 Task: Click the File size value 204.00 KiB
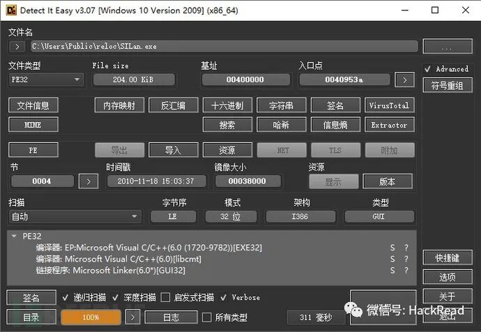[134, 80]
